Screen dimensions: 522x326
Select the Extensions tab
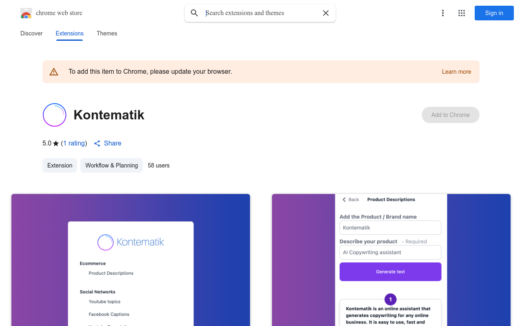(x=70, y=33)
